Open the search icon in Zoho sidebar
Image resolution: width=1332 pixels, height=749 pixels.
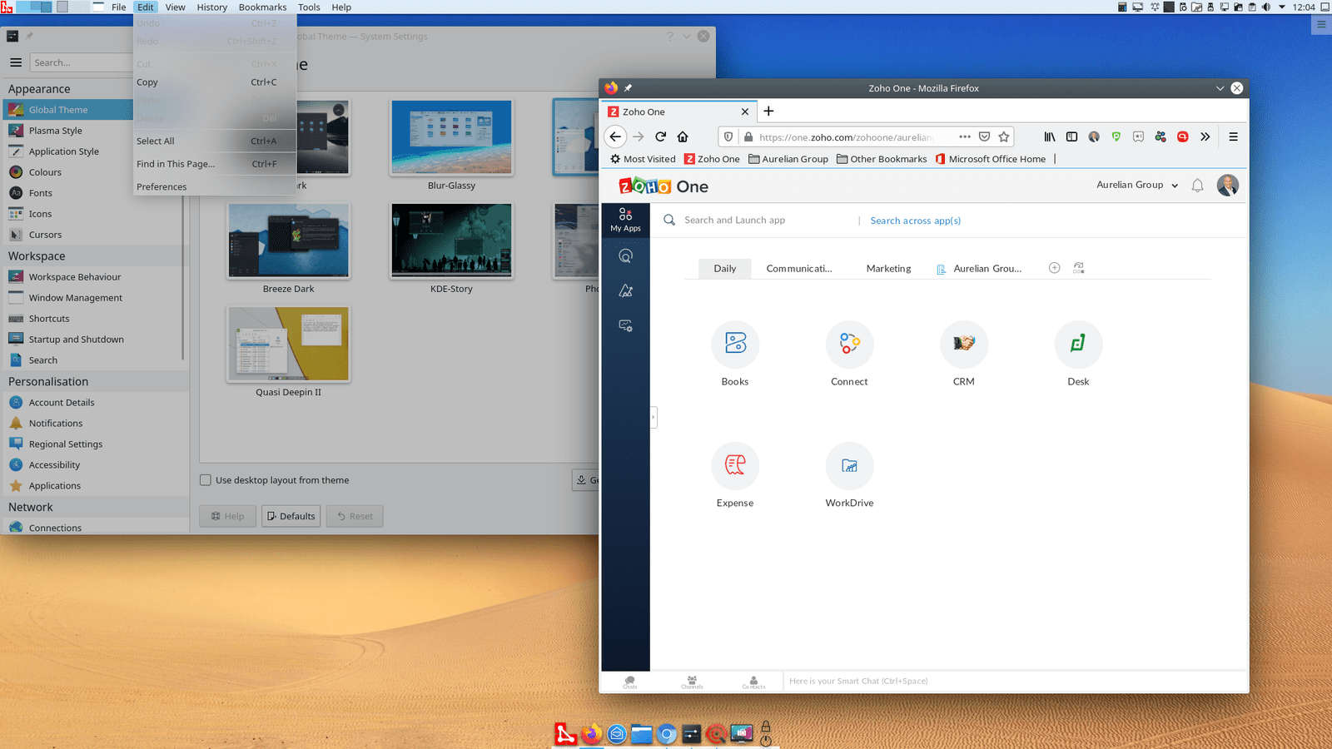pos(626,256)
